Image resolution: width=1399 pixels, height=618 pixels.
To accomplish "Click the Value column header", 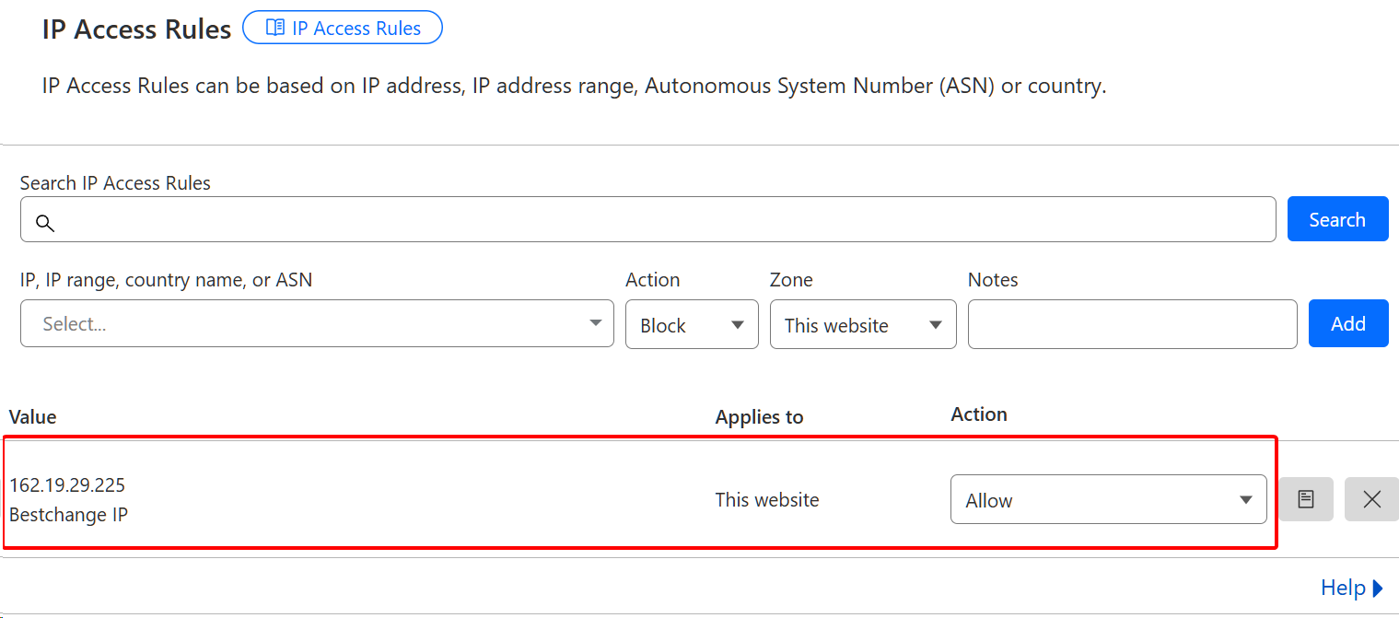I will [33, 417].
